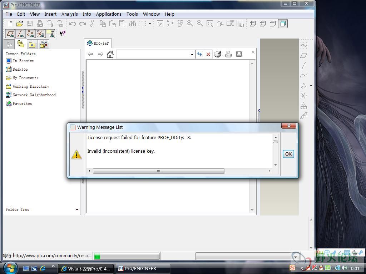Viewport: 366px width, 274px height.
Task: Click warning list scroll-down arrow
Action: [x=276, y=165]
